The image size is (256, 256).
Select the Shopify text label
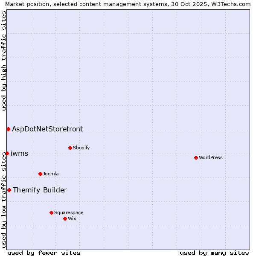(81, 148)
